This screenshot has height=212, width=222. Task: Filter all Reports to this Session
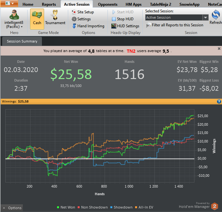coord(175,25)
